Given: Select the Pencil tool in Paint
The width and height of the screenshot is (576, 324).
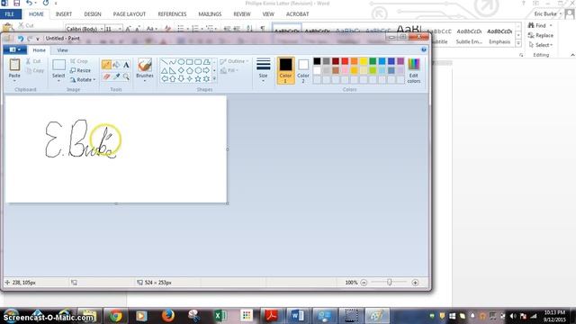Looking at the screenshot, I should coord(106,65).
